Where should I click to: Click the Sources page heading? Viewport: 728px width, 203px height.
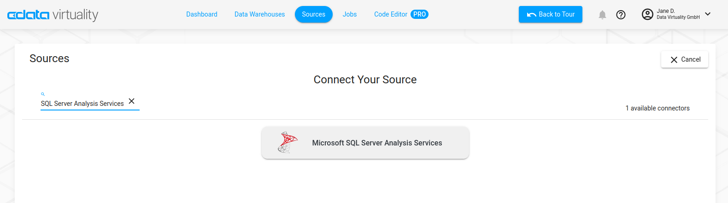(49, 58)
